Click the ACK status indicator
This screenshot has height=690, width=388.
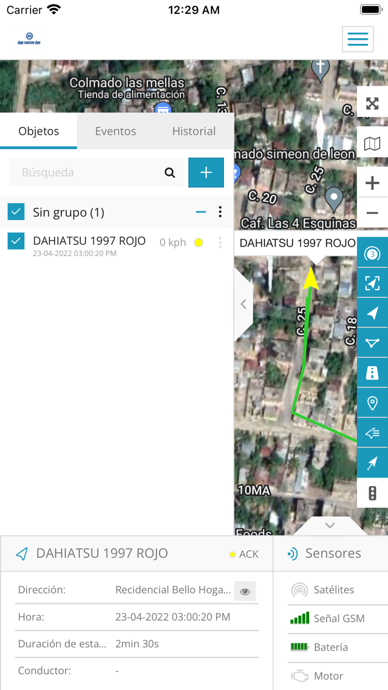(x=244, y=554)
